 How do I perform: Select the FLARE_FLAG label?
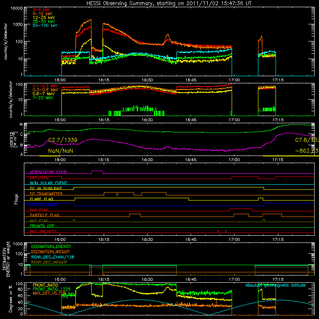41,199
